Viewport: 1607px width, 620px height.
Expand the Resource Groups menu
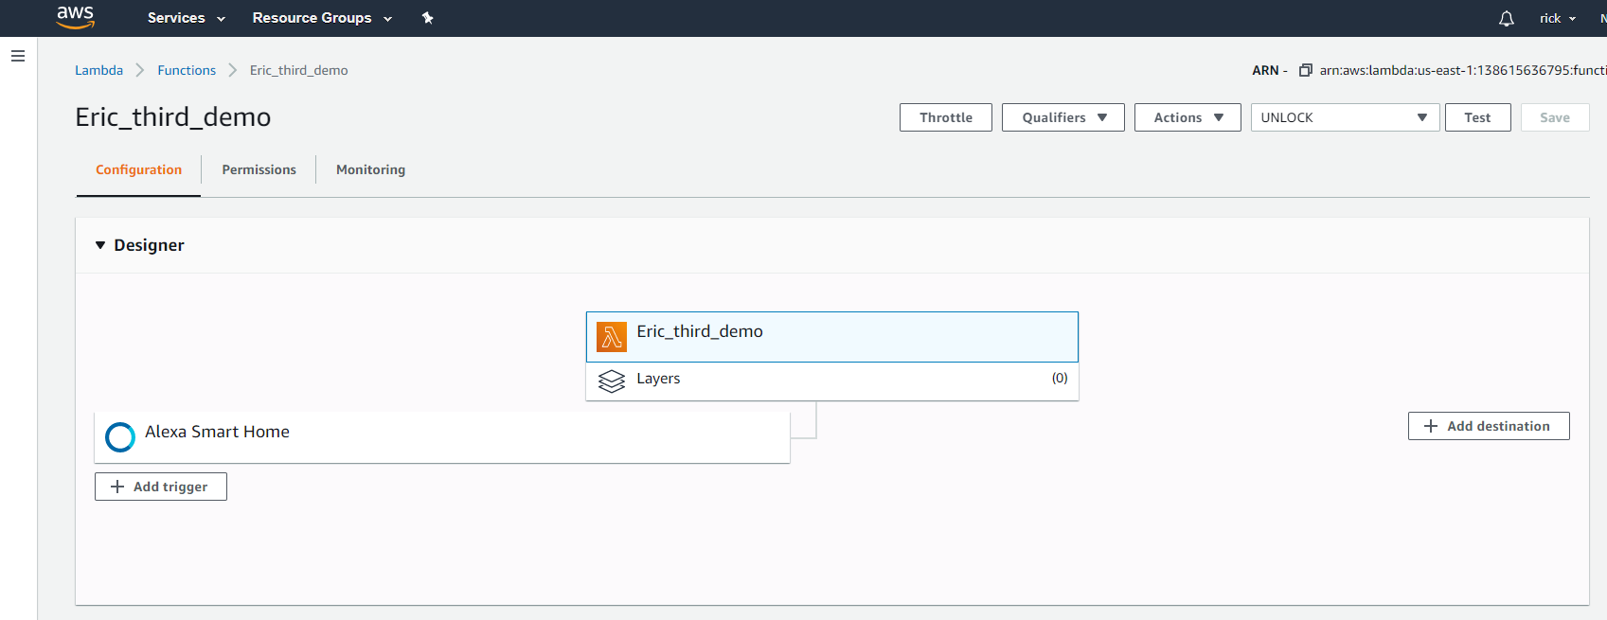(x=321, y=18)
